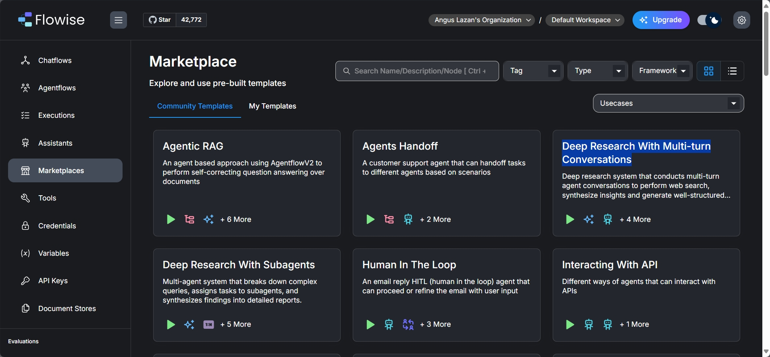Click the Upgrade button
The width and height of the screenshot is (770, 357).
(x=661, y=20)
